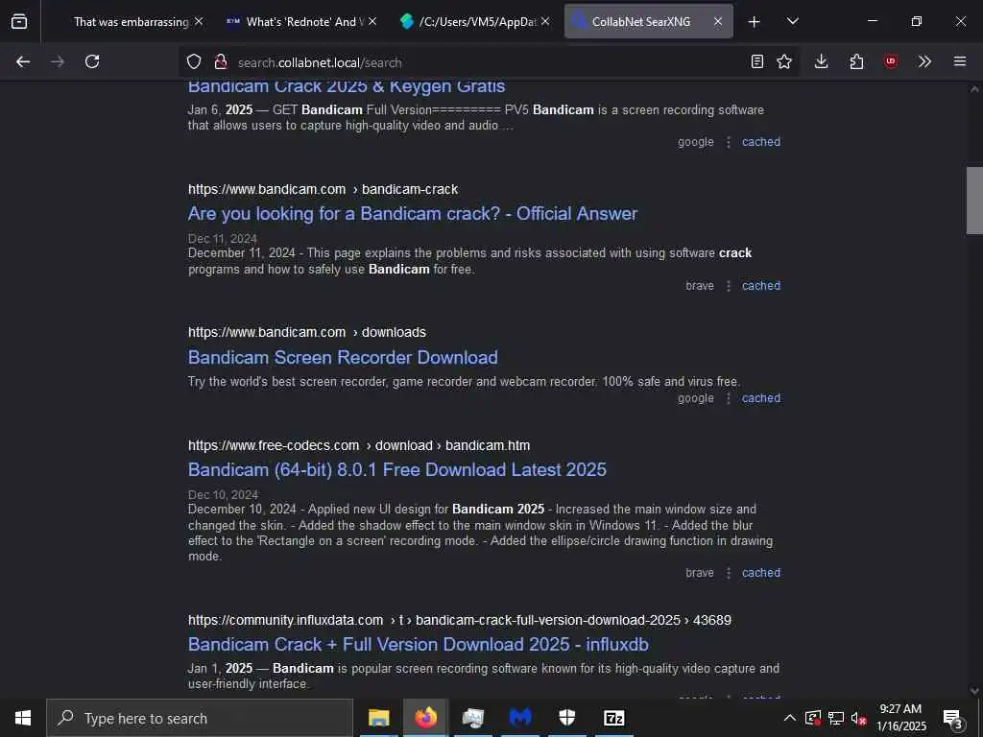Open Bandicam Crack + Full Version influxdb link
Screen dimensions: 983x737
pos(419,644)
